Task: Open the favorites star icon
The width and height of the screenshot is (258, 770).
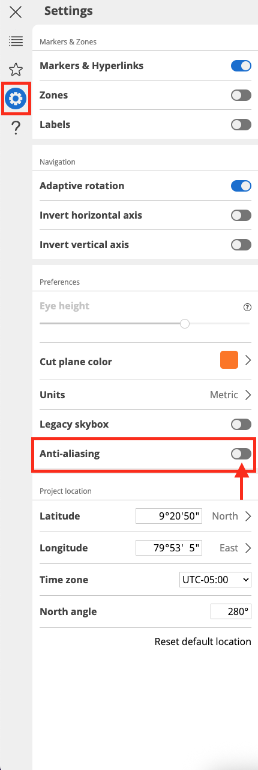Action: (x=16, y=70)
